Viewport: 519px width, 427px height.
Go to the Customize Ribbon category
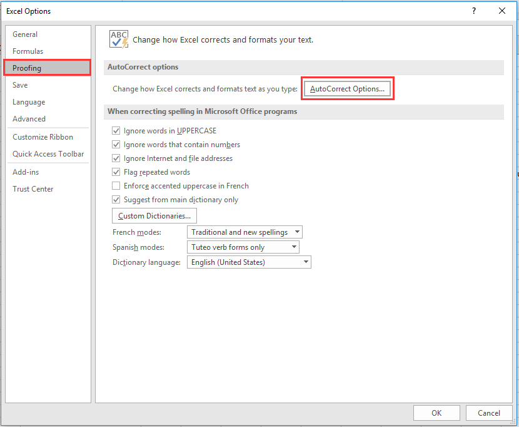(43, 137)
